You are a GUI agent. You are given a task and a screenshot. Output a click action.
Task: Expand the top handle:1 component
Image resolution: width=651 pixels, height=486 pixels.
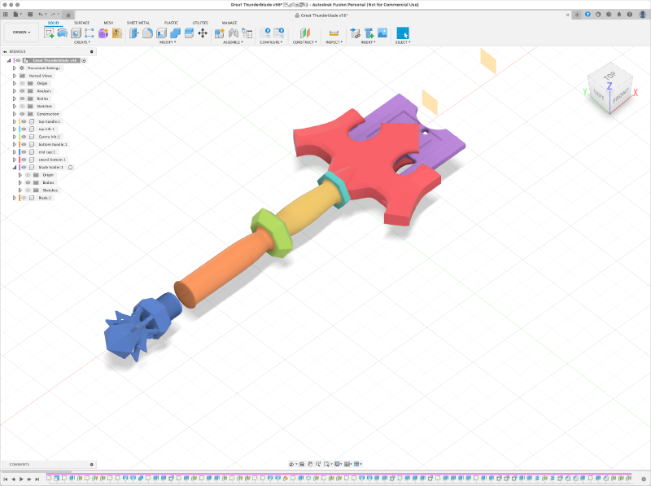15,122
